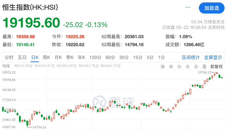Select the 日K daily candlestick tab
The width and height of the screenshot is (227, 130).
35,57
